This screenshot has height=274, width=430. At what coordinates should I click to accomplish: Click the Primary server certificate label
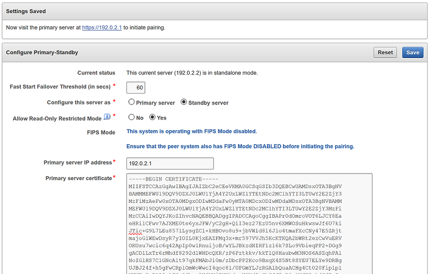(x=78, y=178)
